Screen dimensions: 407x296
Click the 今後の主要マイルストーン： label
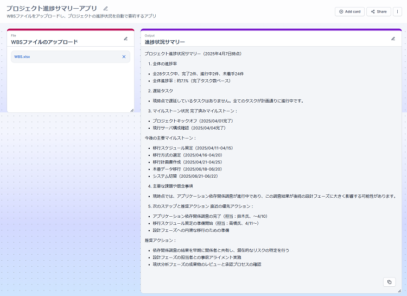(x=170, y=138)
